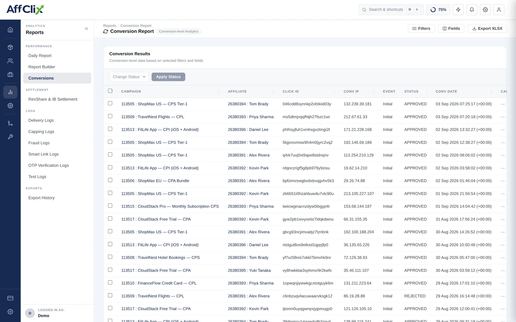Sort by Affiliate column arrows

(x=273, y=91)
